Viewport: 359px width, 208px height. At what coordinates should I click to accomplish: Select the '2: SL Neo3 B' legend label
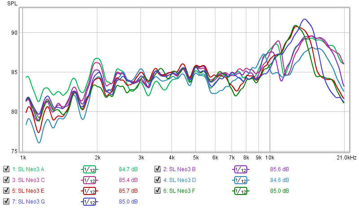click(x=179, y=169)
